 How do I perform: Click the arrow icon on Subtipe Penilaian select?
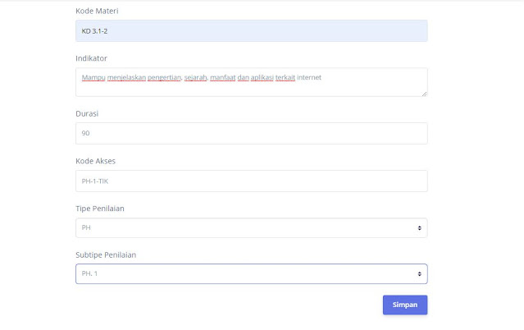point(419,274)
